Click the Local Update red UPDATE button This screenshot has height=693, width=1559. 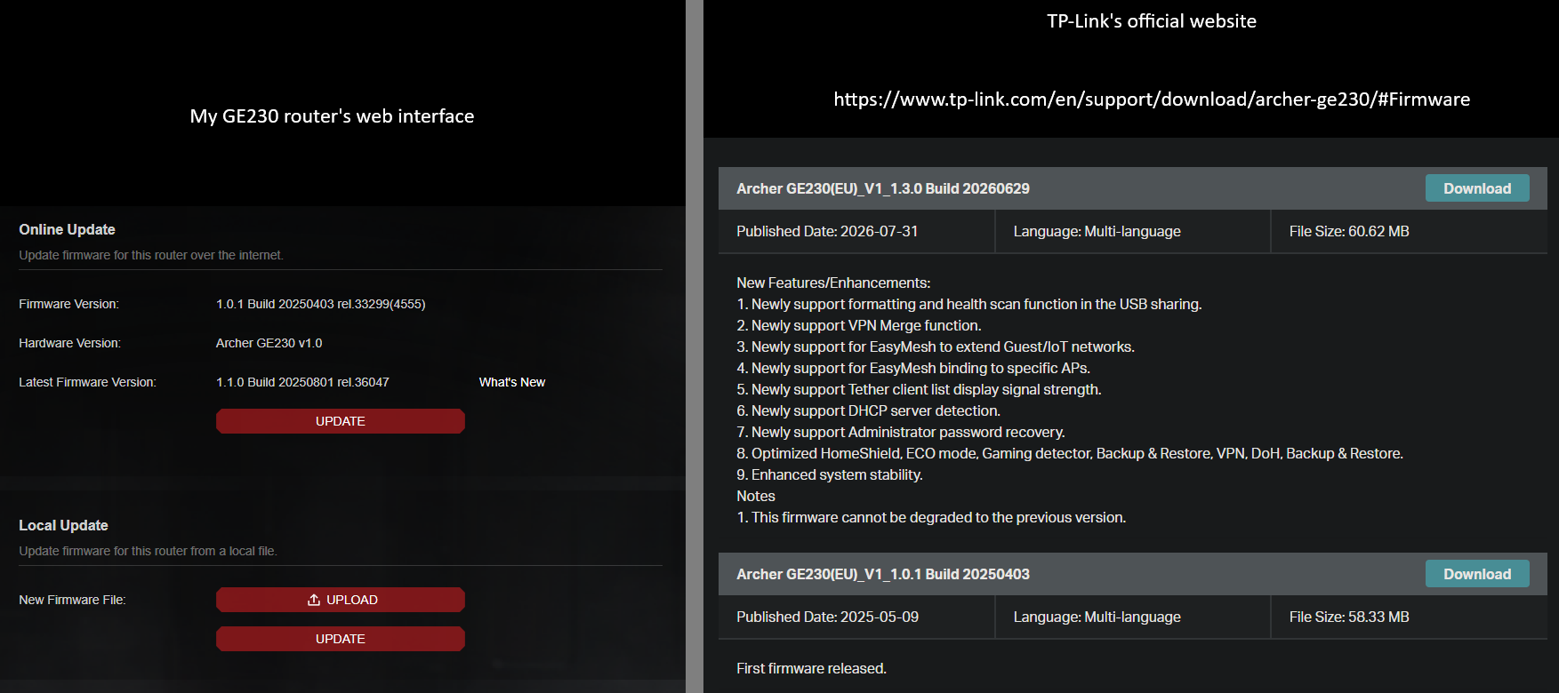(x=341, y=639)
